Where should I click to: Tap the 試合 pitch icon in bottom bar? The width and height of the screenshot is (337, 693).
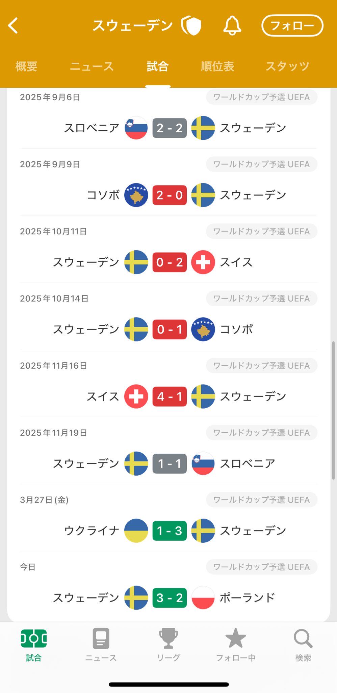[34, 639]
